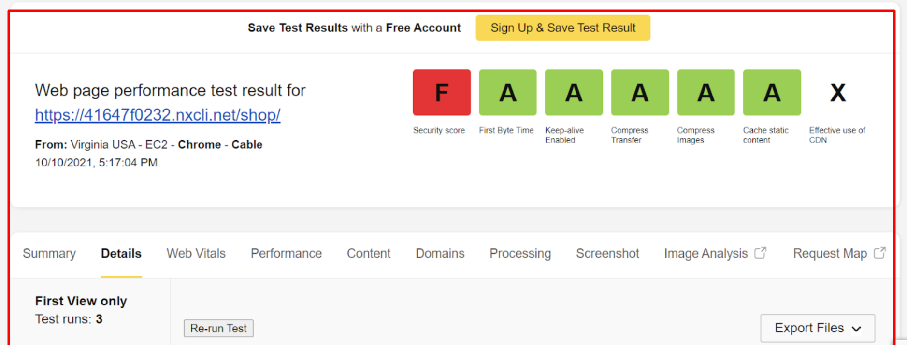This screenshot has width=907, height=345.
Task: Click the Keep-alive Enabled grade badge
Action: tap(574, 93)
